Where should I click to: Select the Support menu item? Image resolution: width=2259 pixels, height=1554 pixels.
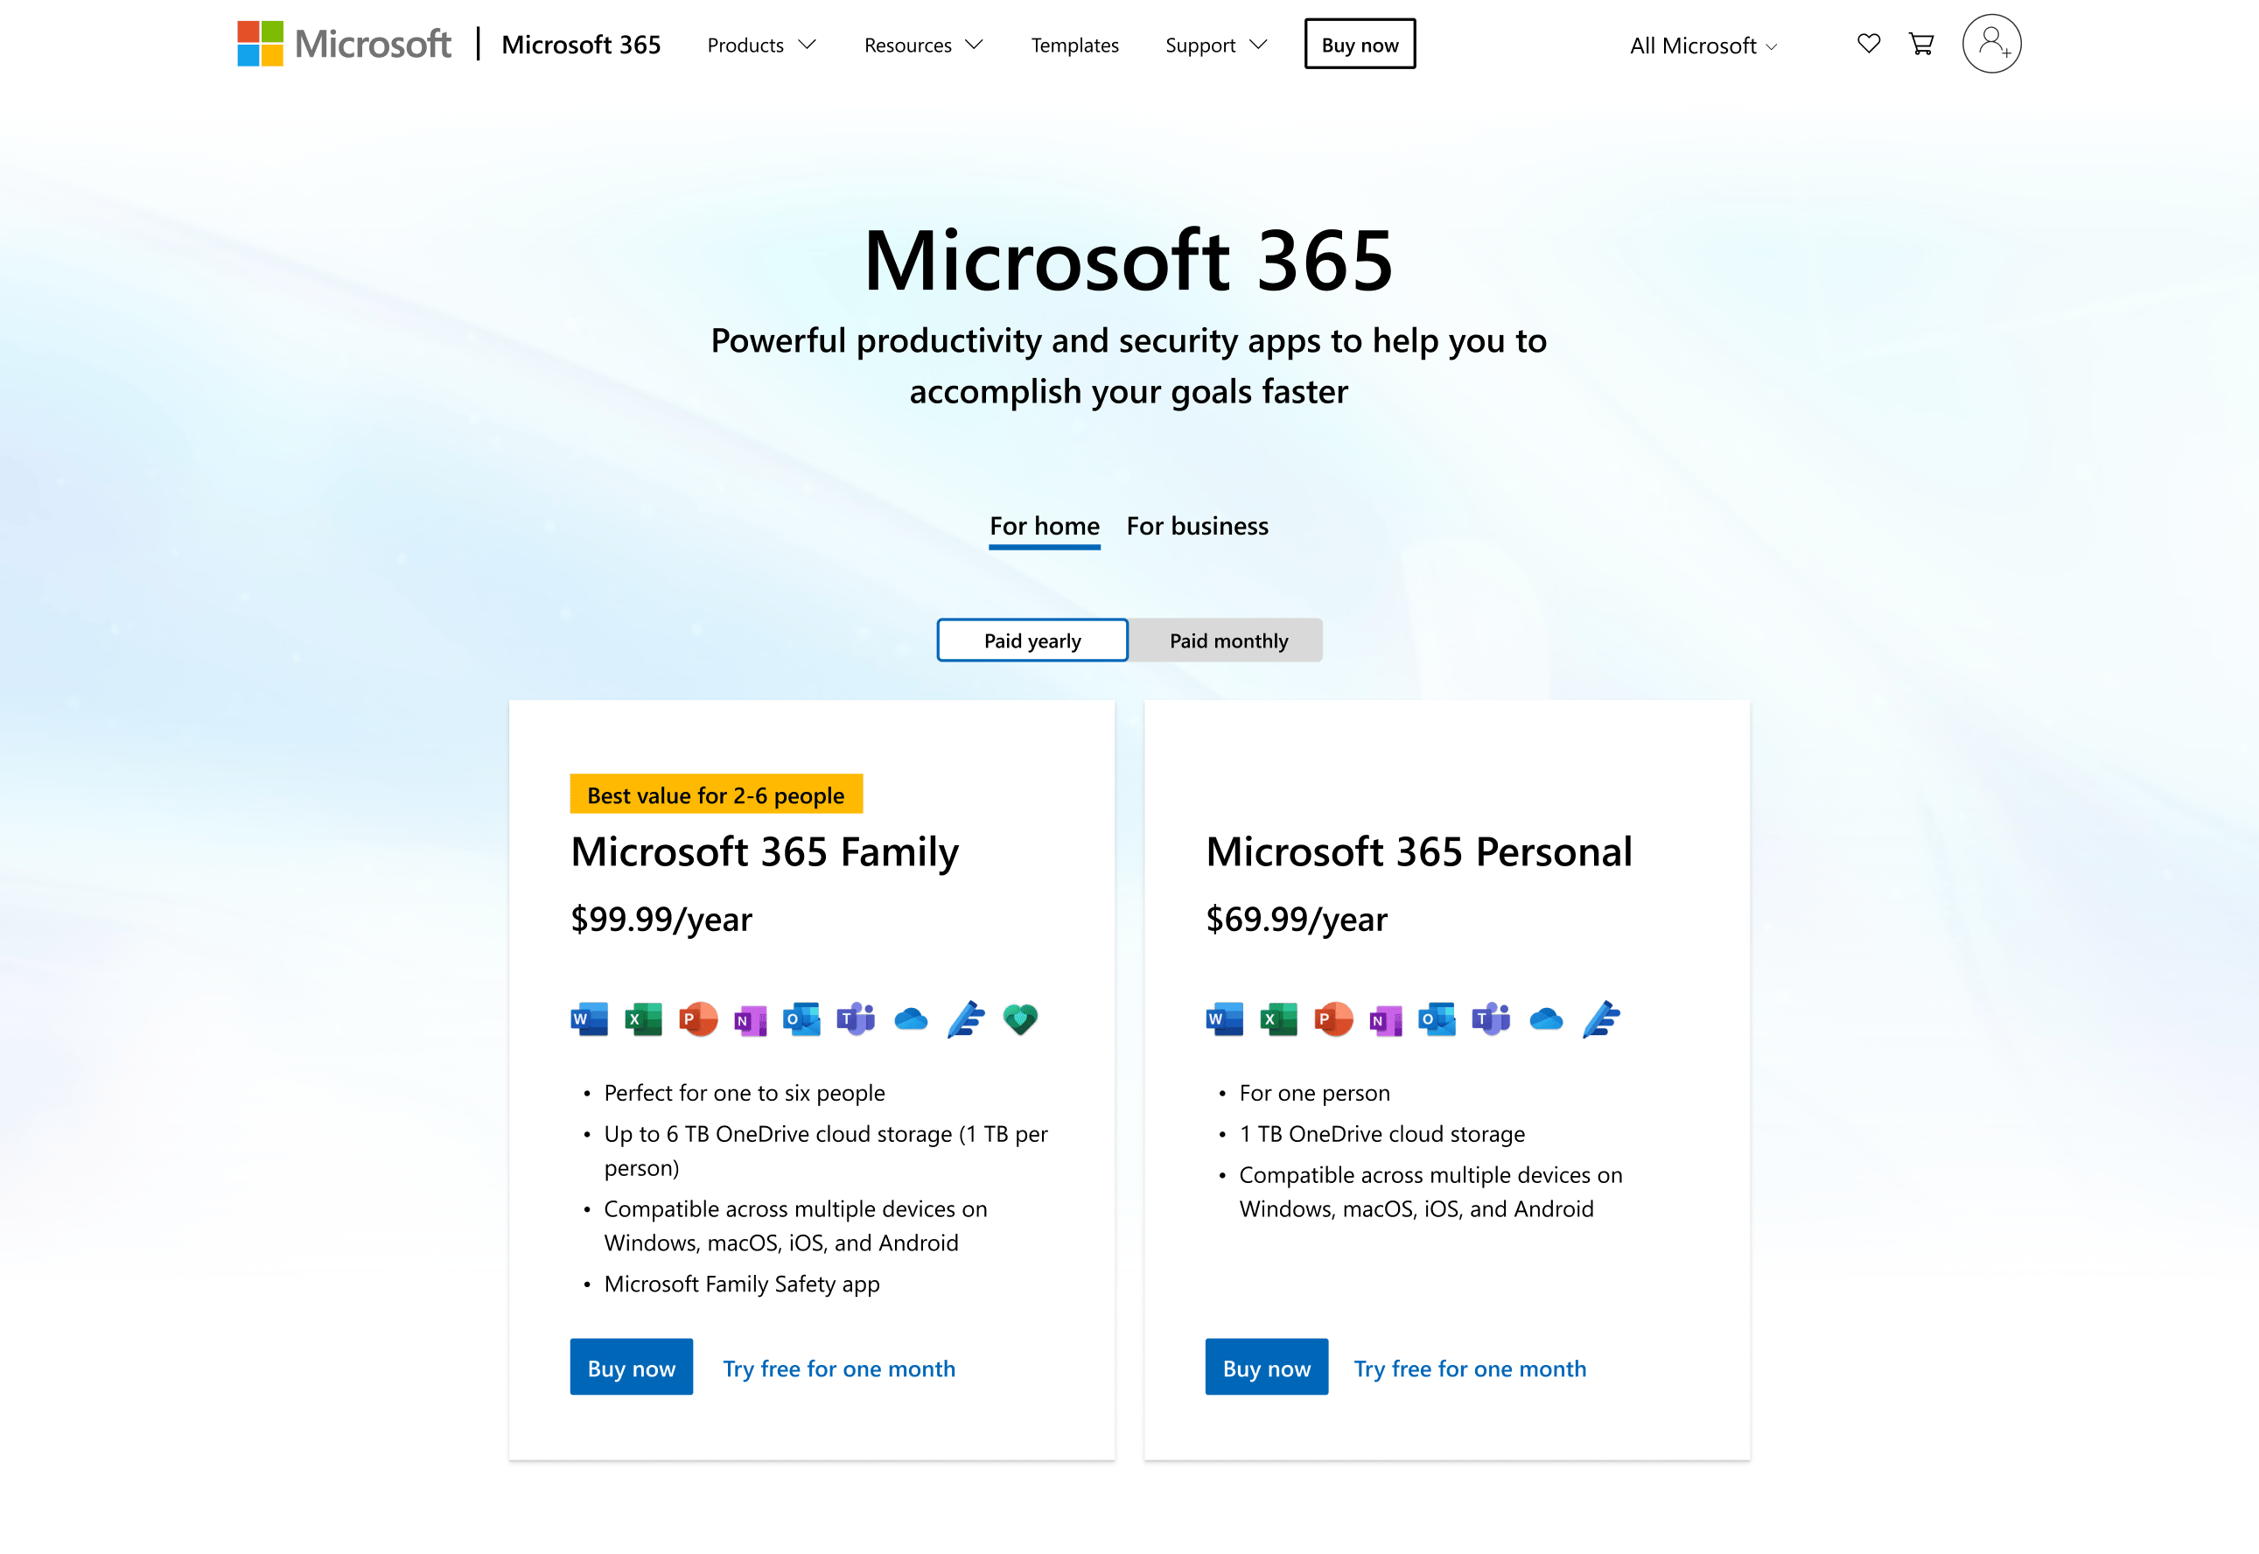(1214, 45)
